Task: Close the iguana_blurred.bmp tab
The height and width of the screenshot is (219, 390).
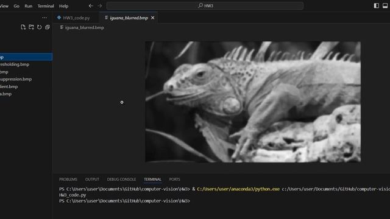Action: click(153, 18)
